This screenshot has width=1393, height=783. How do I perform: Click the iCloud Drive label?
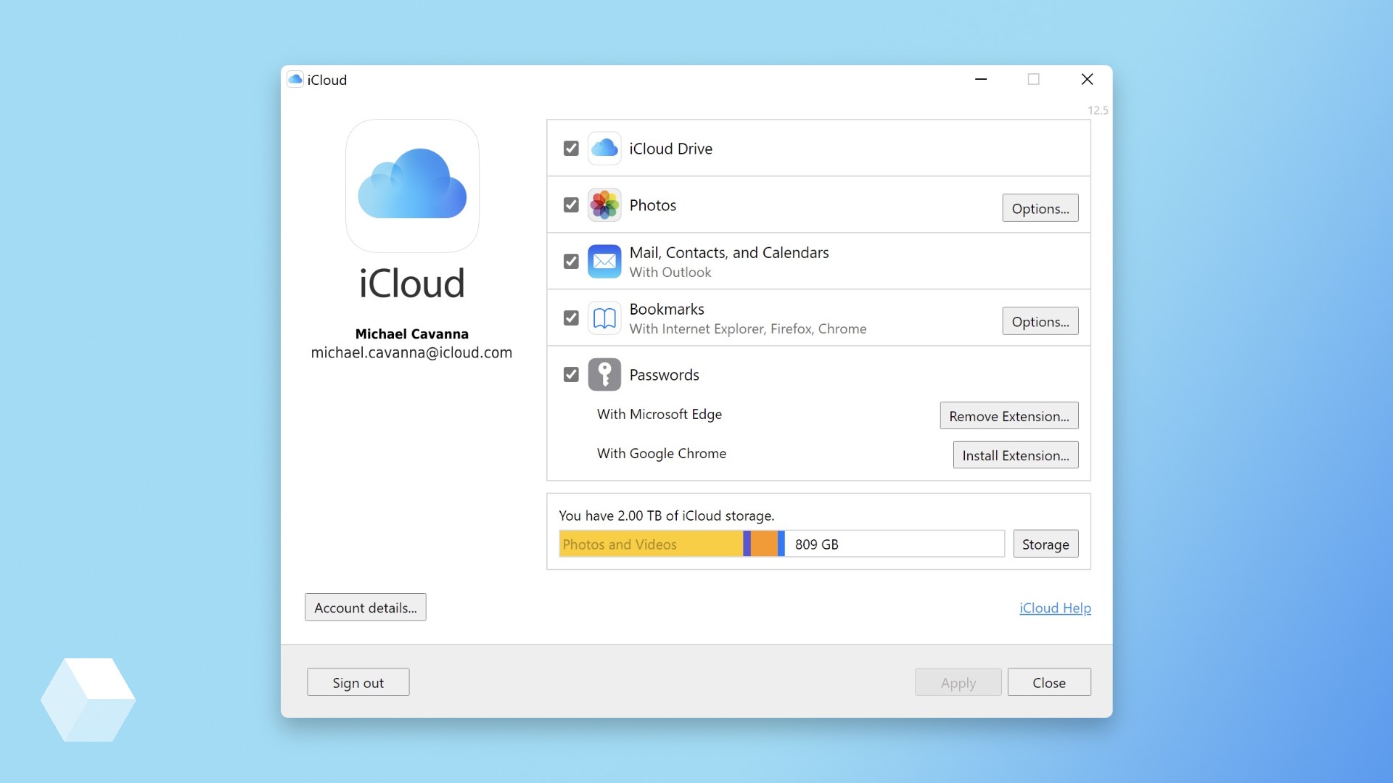671,149
